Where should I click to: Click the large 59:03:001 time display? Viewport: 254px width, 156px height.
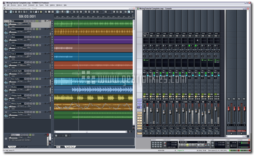pos(27,16)
